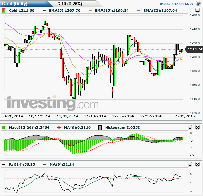Close the RSI indicator panel
Screen dimensions: 203x196
point(198,164)
